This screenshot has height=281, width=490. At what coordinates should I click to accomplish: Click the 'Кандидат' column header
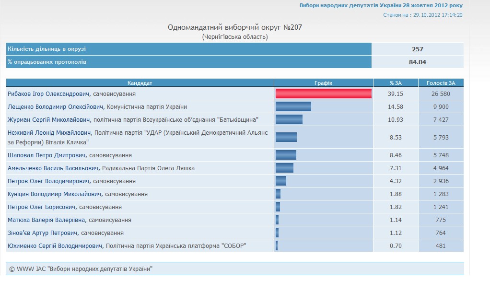[x=140, y=83]
